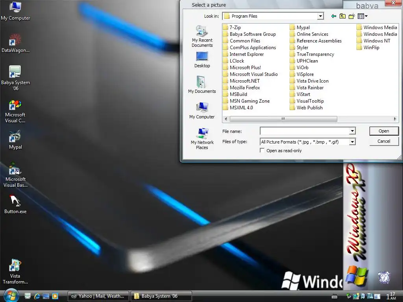Open the View Menu dropdown
The width and height of the screenshot is (403, 302).
pyautogui.click(x=362, y=16)
